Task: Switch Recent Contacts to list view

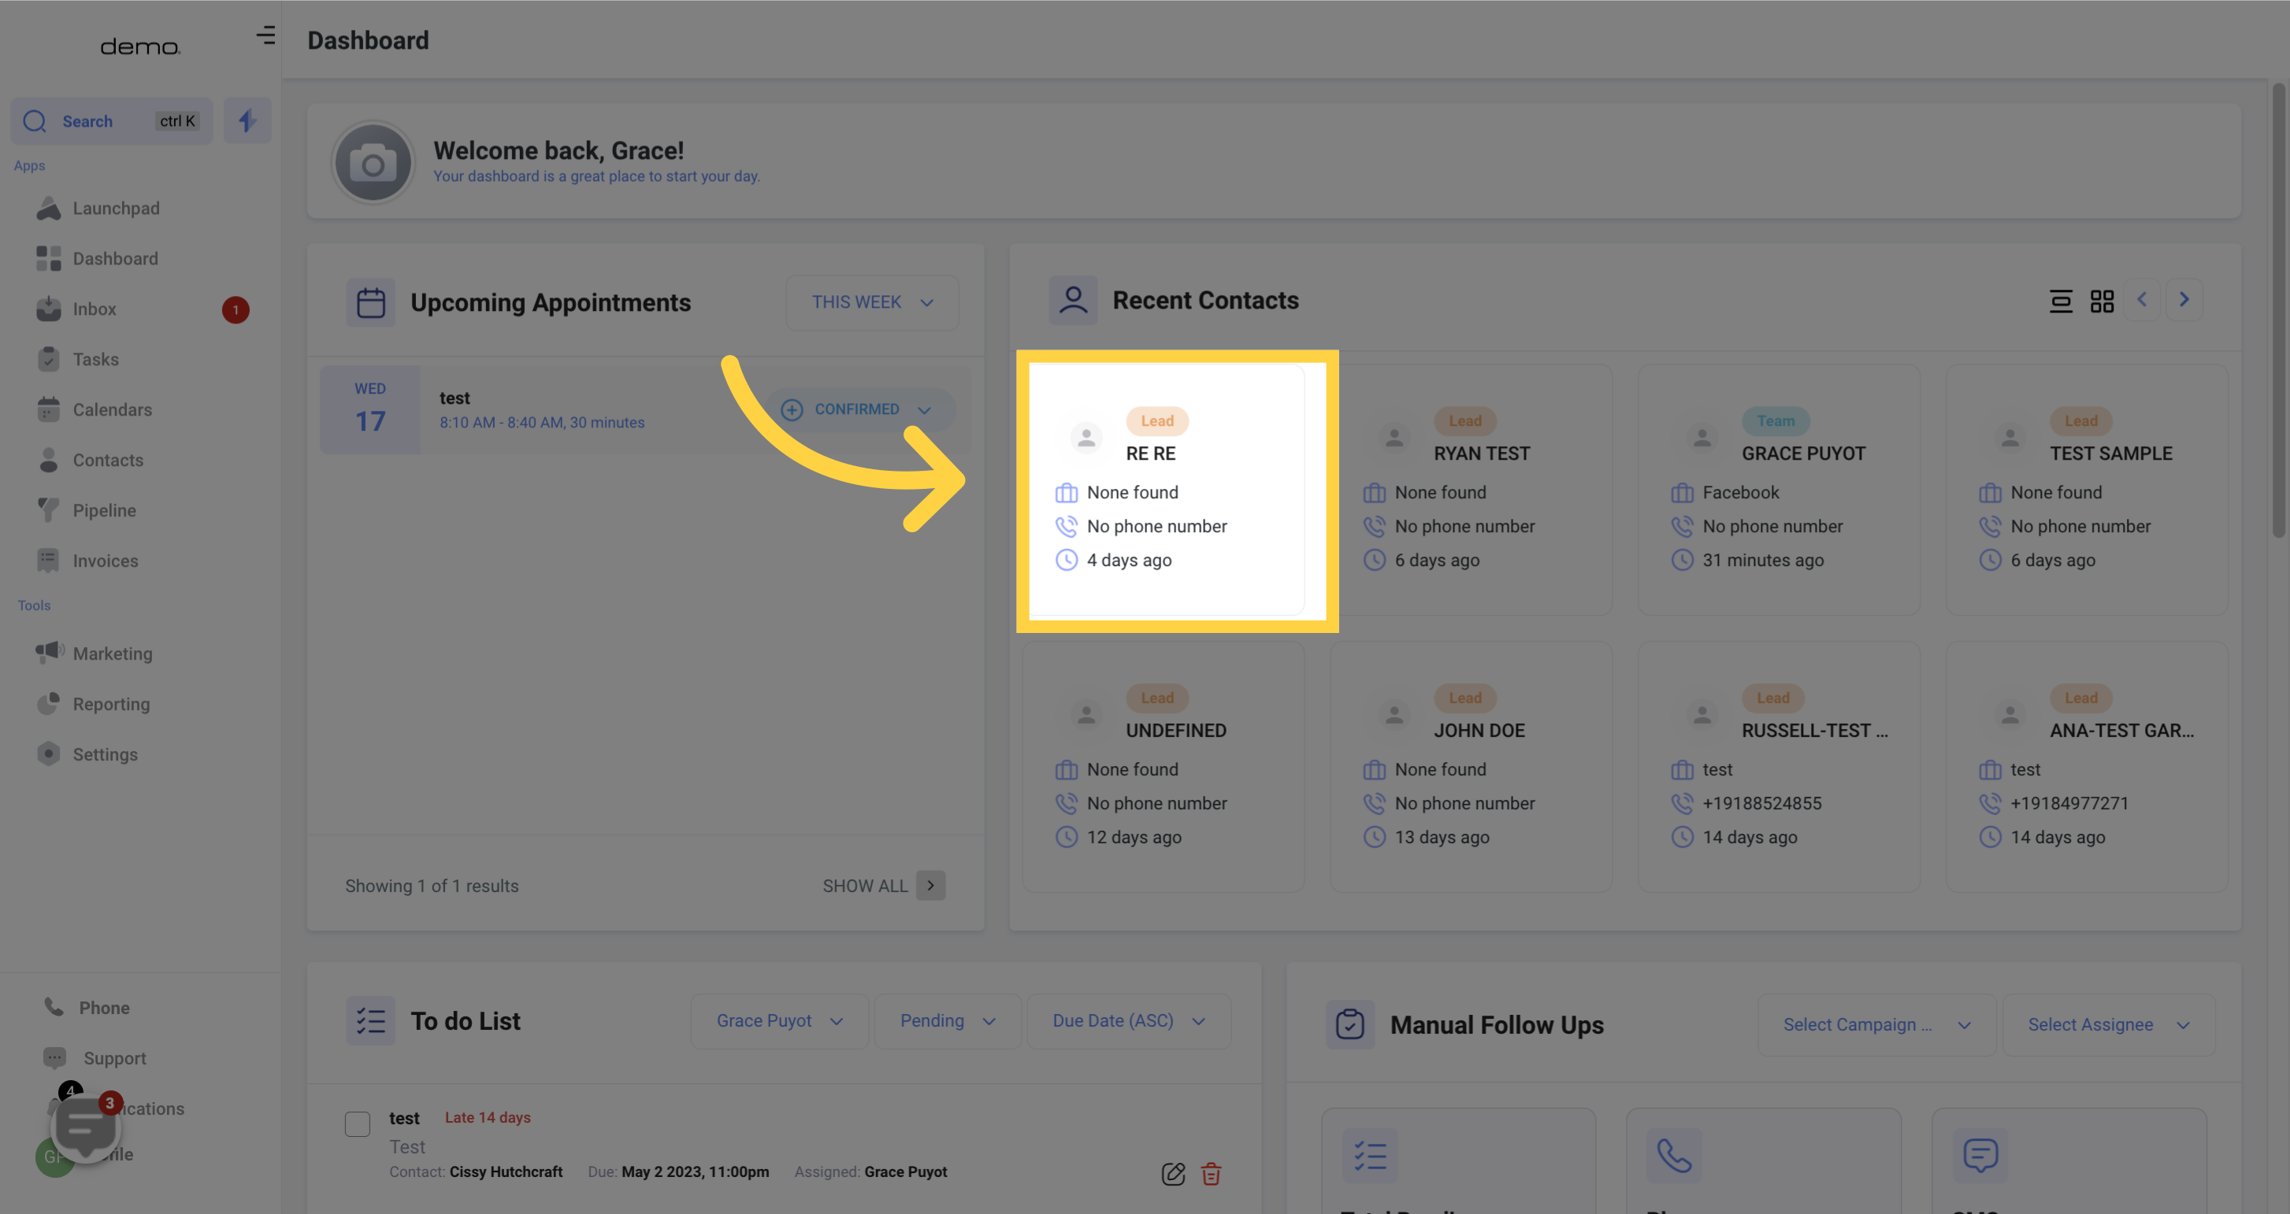Action: pos(2061,302)
